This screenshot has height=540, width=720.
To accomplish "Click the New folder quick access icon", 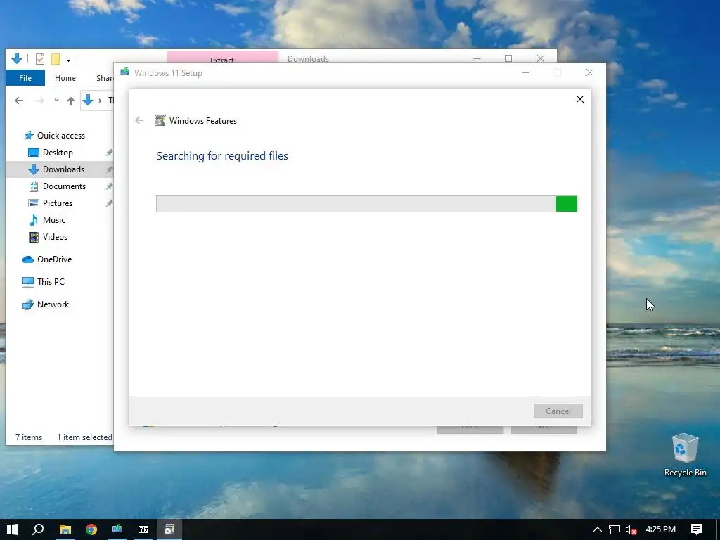I will [x=56, y=59].
